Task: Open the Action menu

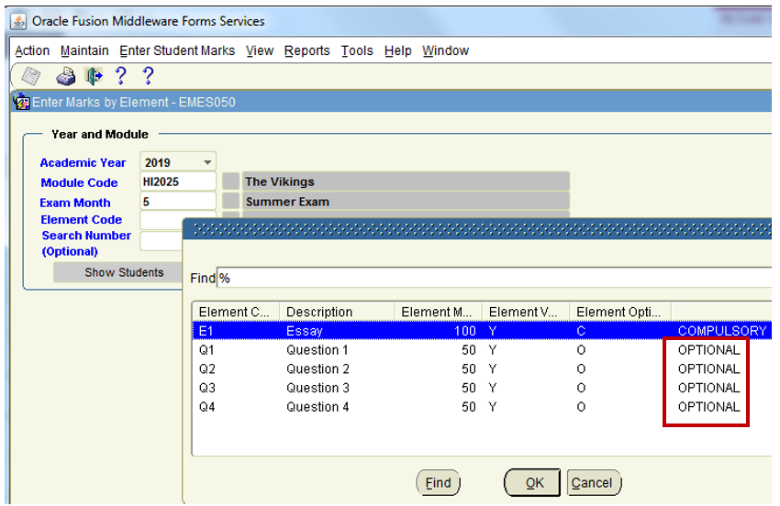Action: pyautogui.click(x=32, y=51)
